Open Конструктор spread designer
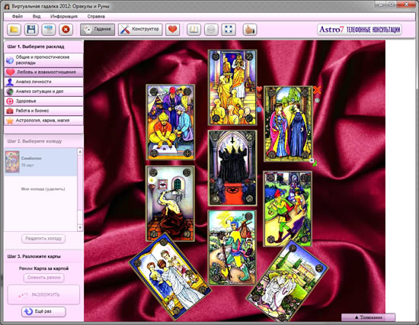 tap(140, 30)
